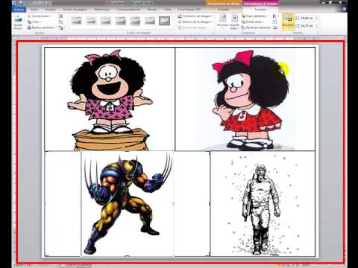Viewport: 358px width, 268px height.
Task: Open the picture styles dialog launcher
Action: click(213, 33)
